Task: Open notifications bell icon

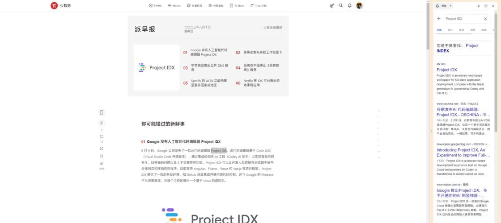Action: point(349,5)
